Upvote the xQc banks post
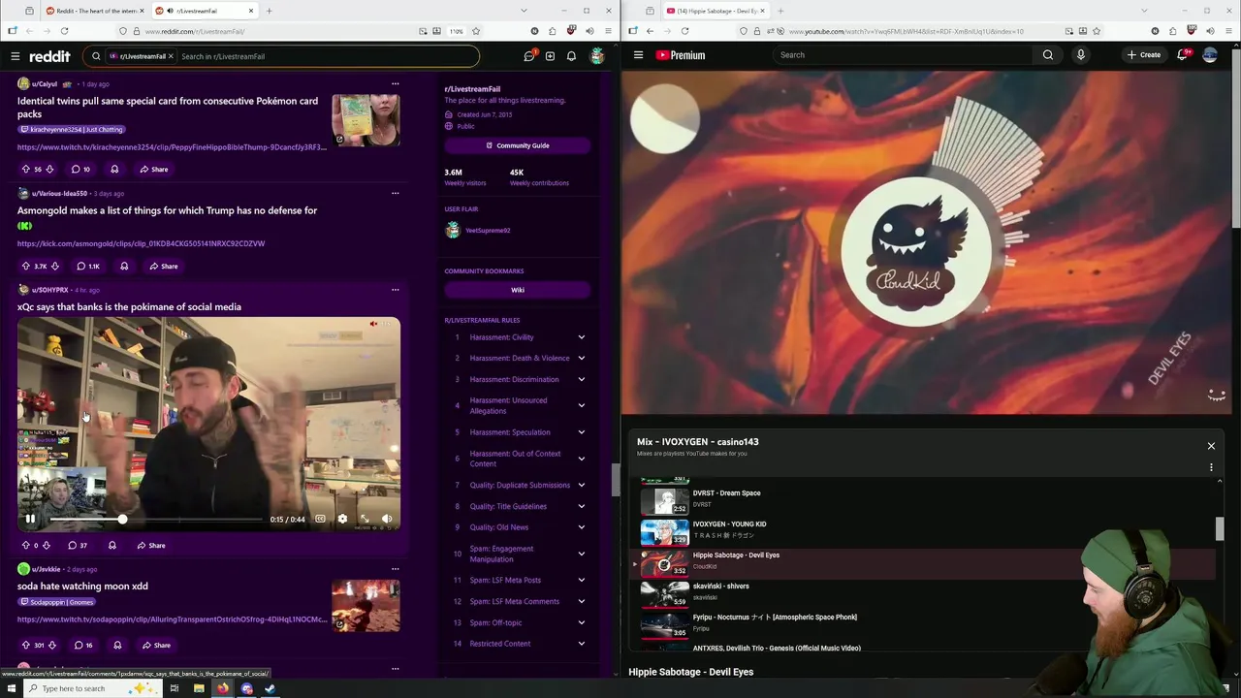Image resolution: width=1241 pixels, height=698 pixels. (25, 545)
